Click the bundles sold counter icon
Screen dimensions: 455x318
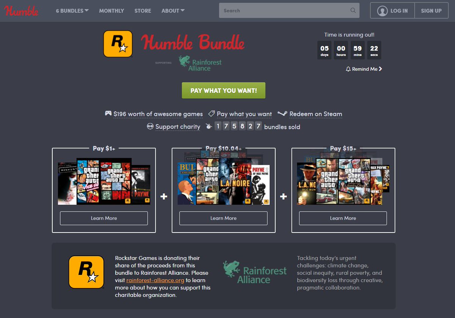tap(208, 127)
